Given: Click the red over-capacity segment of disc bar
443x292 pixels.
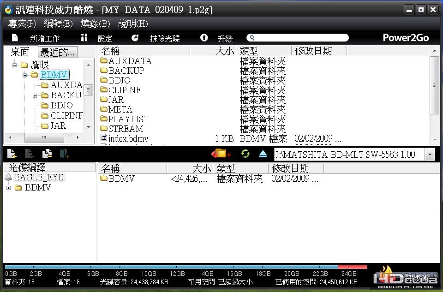Looking at the screenshot, I should click(x=352, y=267).
